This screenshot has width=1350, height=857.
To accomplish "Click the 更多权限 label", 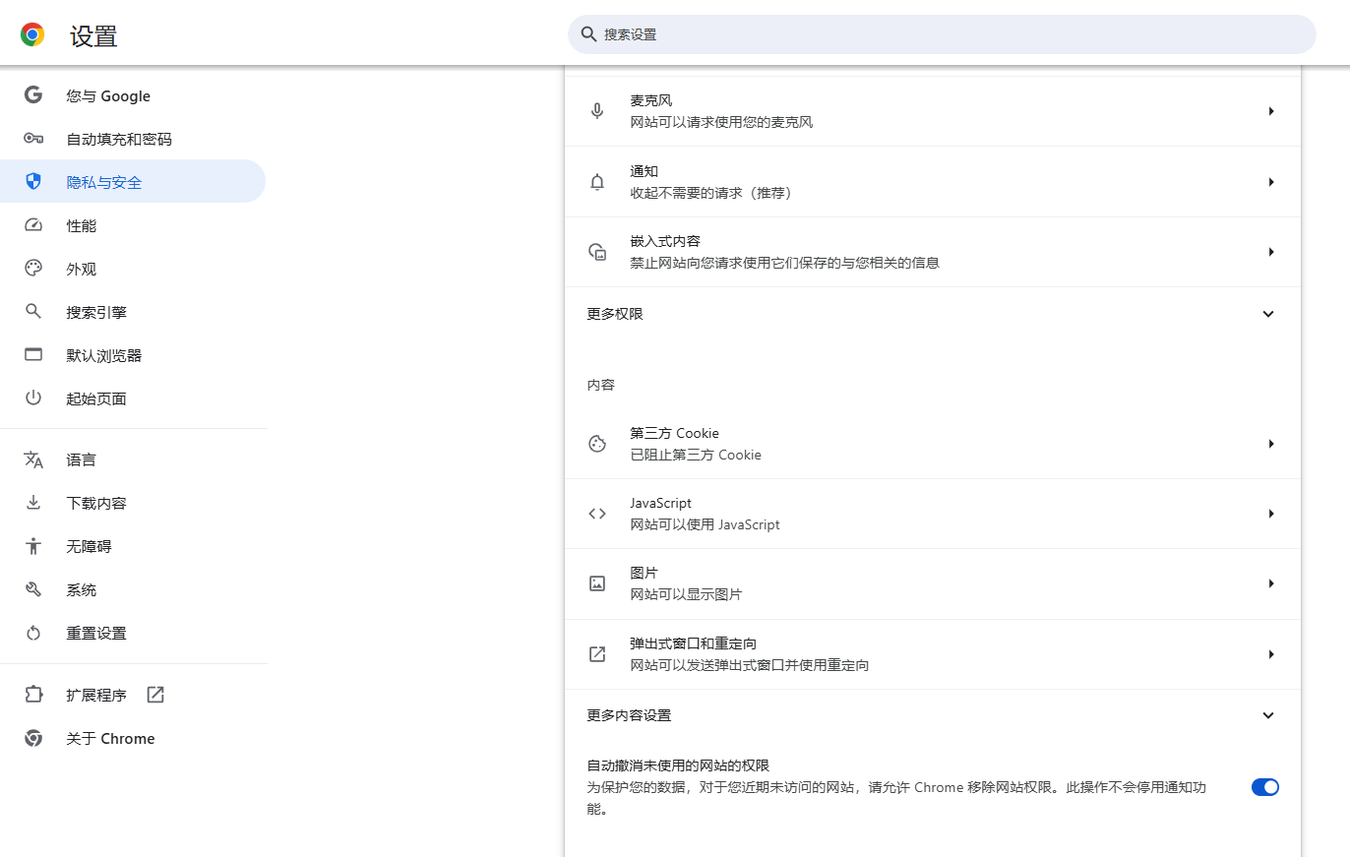I will [615, 314].
